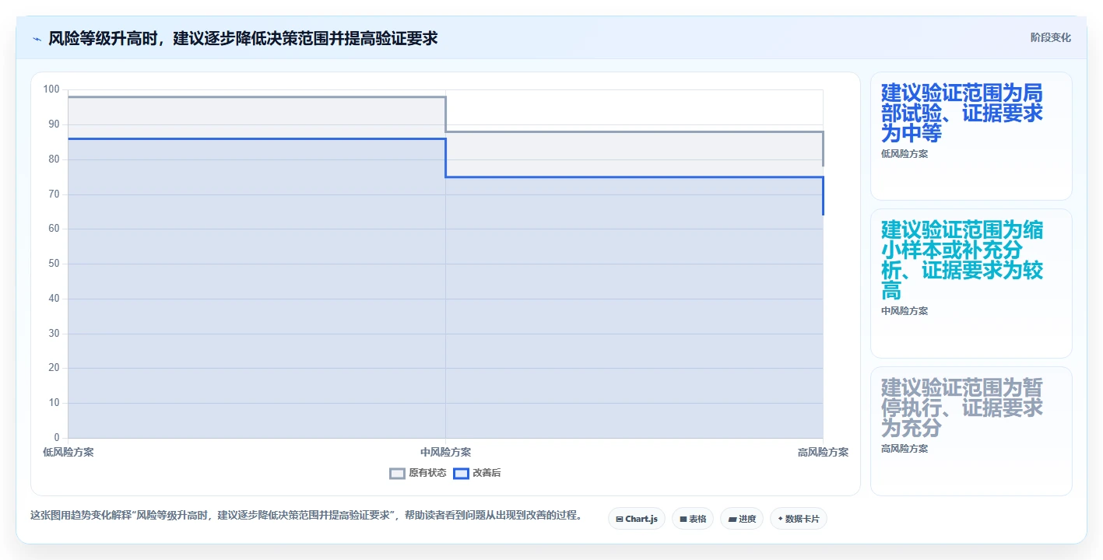This screenshot has width=1103, height=560.
Task: Click the 阶段变化 label in the header
Action: [1050, 37]
